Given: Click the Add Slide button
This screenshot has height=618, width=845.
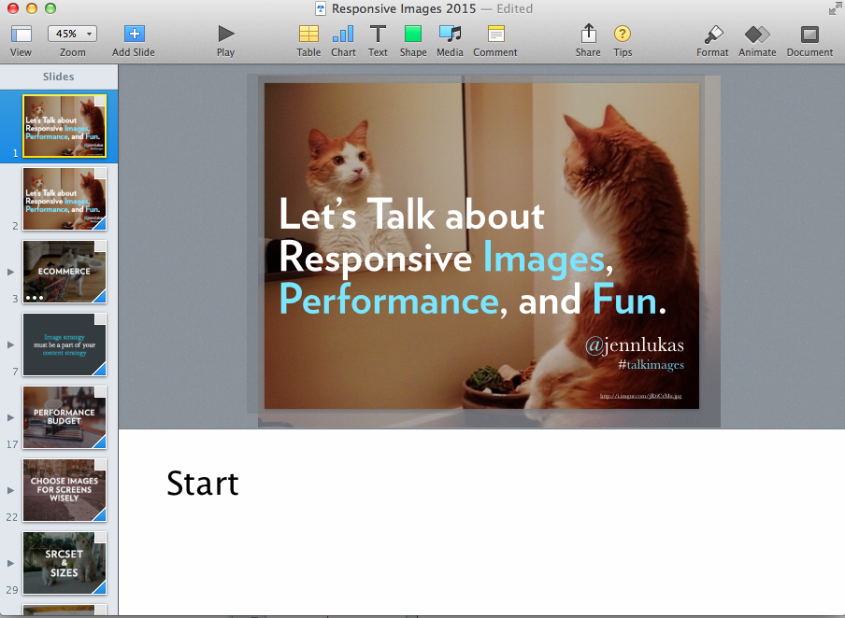Looking at the screenshot, I should tap(134, 35).
